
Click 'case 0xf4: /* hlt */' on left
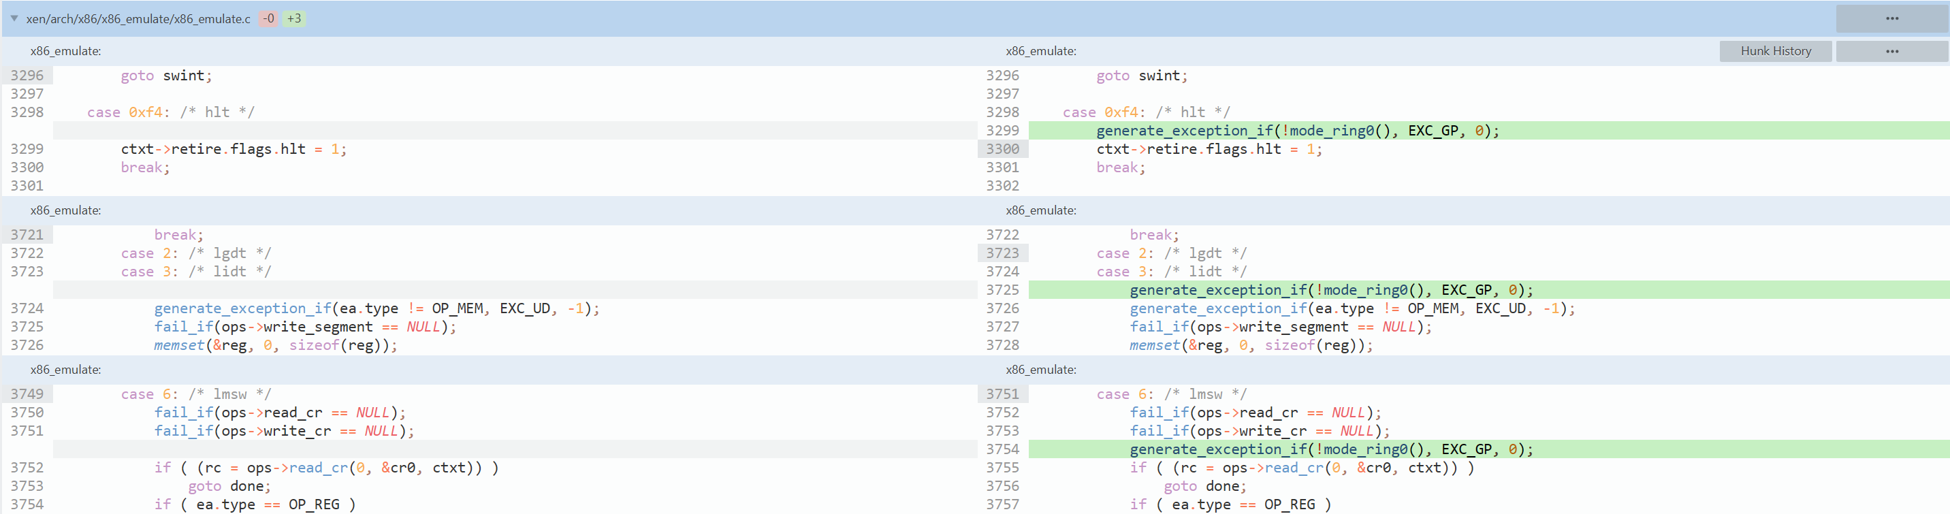point(170,112)
